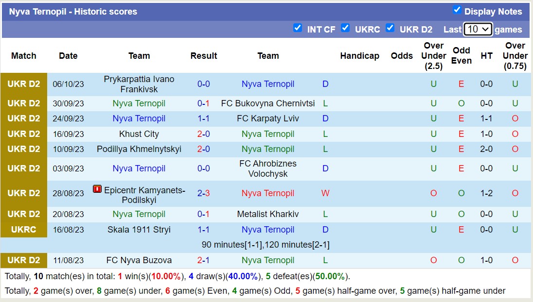
Task: Toggle off the UKRC filter checkbox
Action: coord(346,28)
